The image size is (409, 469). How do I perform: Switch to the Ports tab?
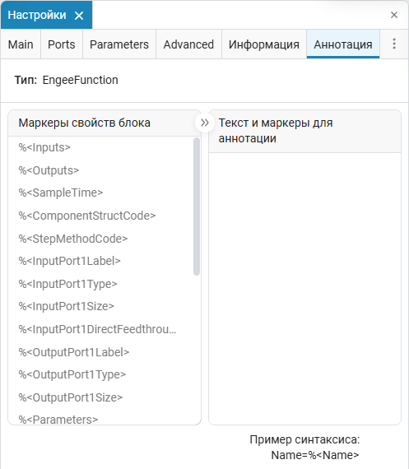click(x=62, y=44)
